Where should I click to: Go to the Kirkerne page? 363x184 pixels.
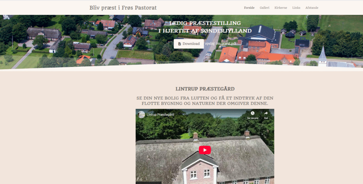click(281, 8)
